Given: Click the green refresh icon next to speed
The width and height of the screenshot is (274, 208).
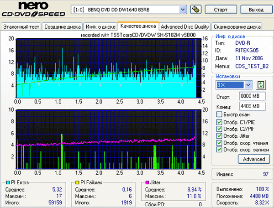Looking at the screenshot, I should tap(261, 85).
